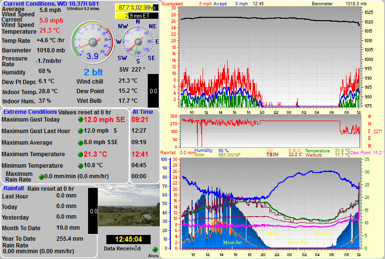The image size is (385, 259).
Task: Click the red 09:21 gust time
Action: click(x=140, y=120)
